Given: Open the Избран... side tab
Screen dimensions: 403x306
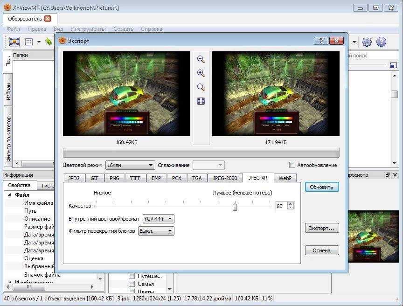Looking at the screenshot, I should pyautogui.click(x=8, y=90).
